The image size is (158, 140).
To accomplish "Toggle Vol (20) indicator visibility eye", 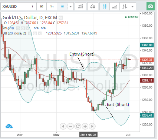I will click(x=18, y=29).
